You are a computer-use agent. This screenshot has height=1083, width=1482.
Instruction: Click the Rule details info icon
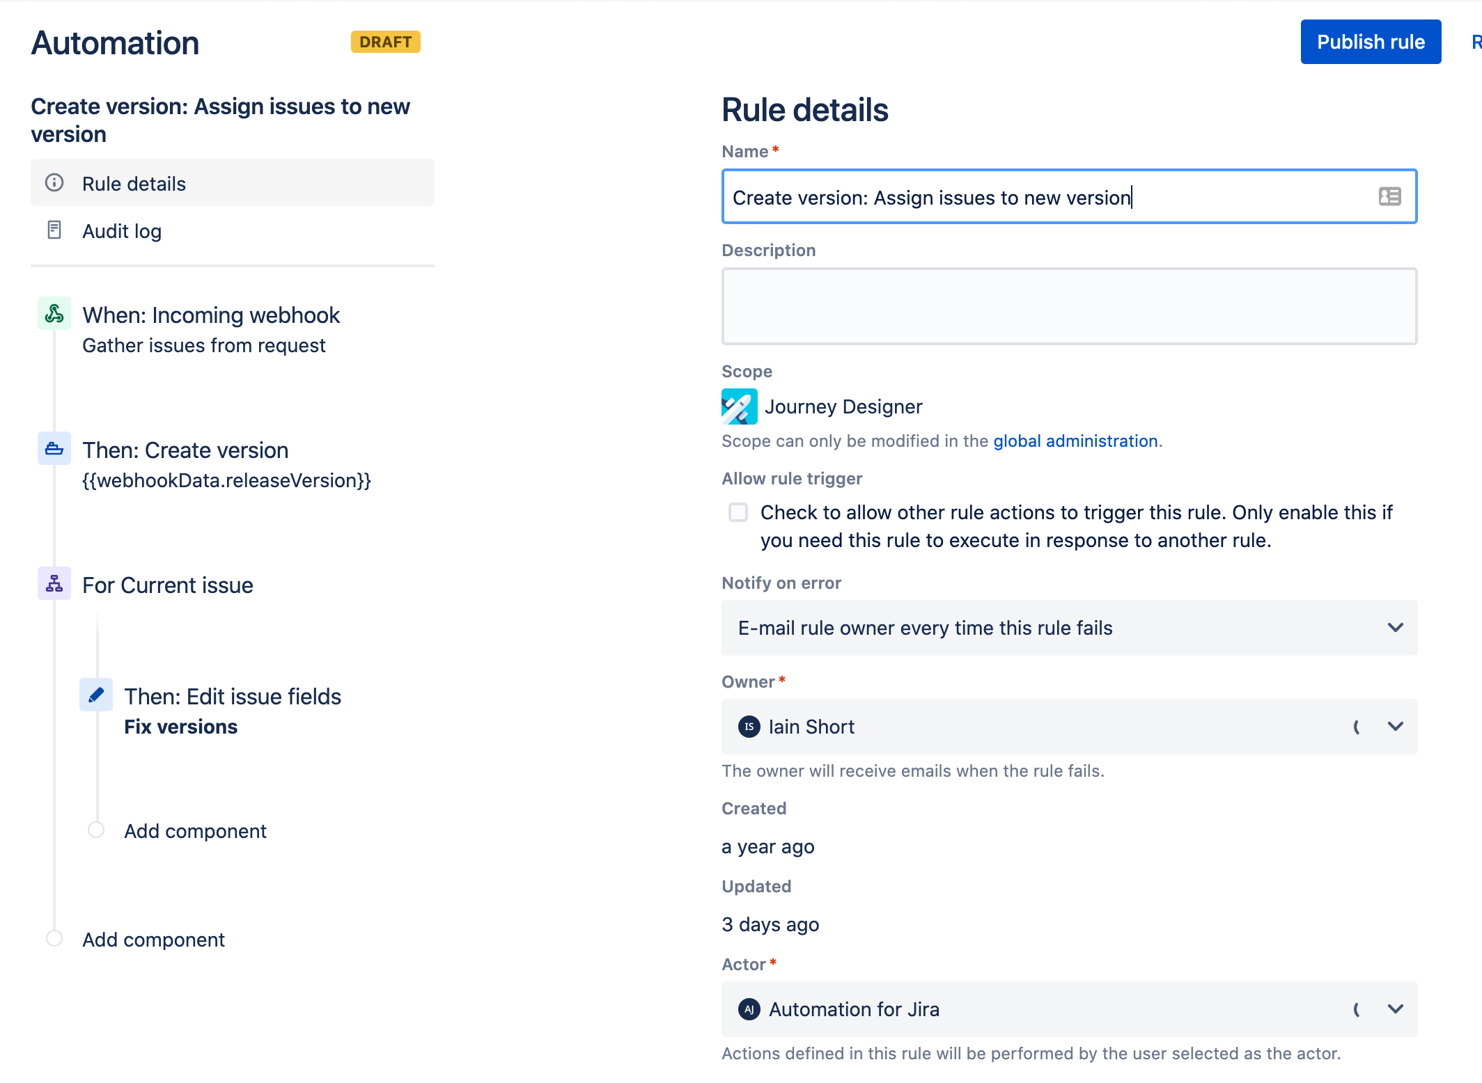(x=54, y=183)
